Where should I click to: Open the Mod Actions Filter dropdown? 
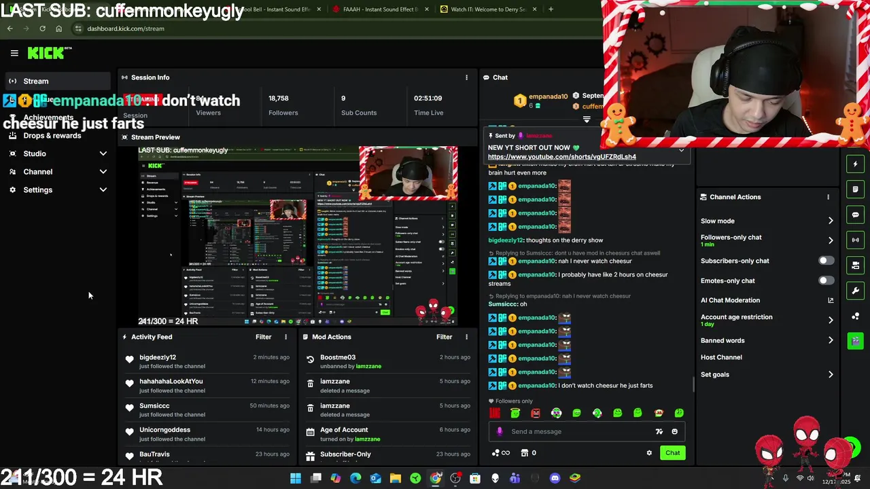[x=444, y=337]
